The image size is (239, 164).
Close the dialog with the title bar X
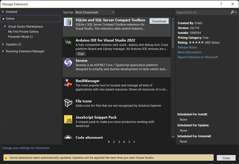(x=233, y=4)
